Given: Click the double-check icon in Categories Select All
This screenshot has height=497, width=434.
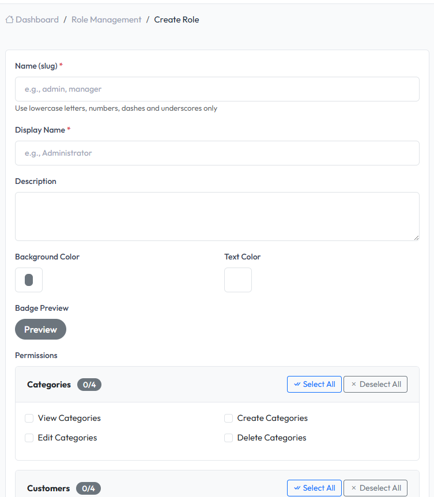Looking at the screenshot, I should point(297,385).
